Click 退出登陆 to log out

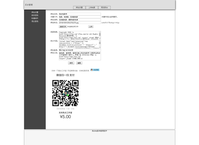click(35, 21)
